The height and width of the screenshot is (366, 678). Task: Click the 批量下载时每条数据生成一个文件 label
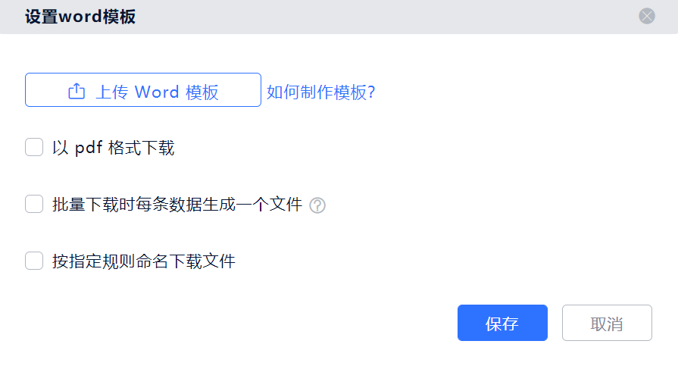[177, 204]
